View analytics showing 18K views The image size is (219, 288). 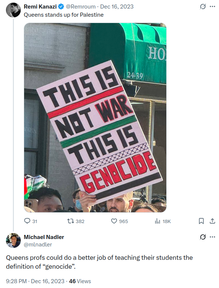pyautogui.click(x=163, y=221)
